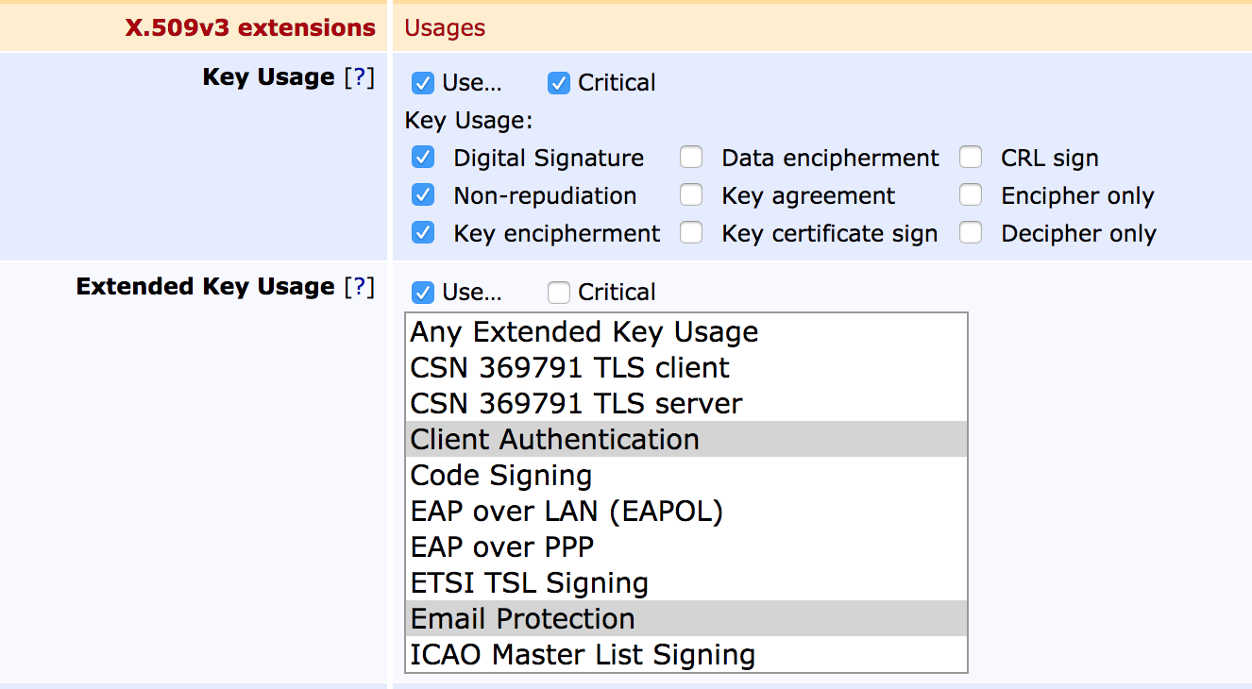Screen dimensions: 1252x689
Task: Disable the Non-repudiation checkbox
Action: click(424, 195)
